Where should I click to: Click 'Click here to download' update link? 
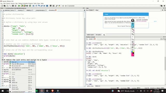(141, 21)
